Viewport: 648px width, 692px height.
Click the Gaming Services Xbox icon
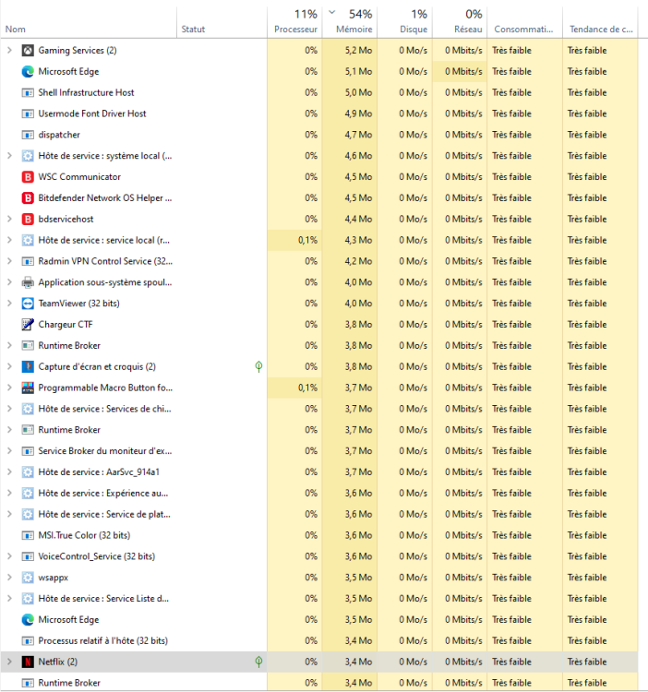click(x=28, y=50)
